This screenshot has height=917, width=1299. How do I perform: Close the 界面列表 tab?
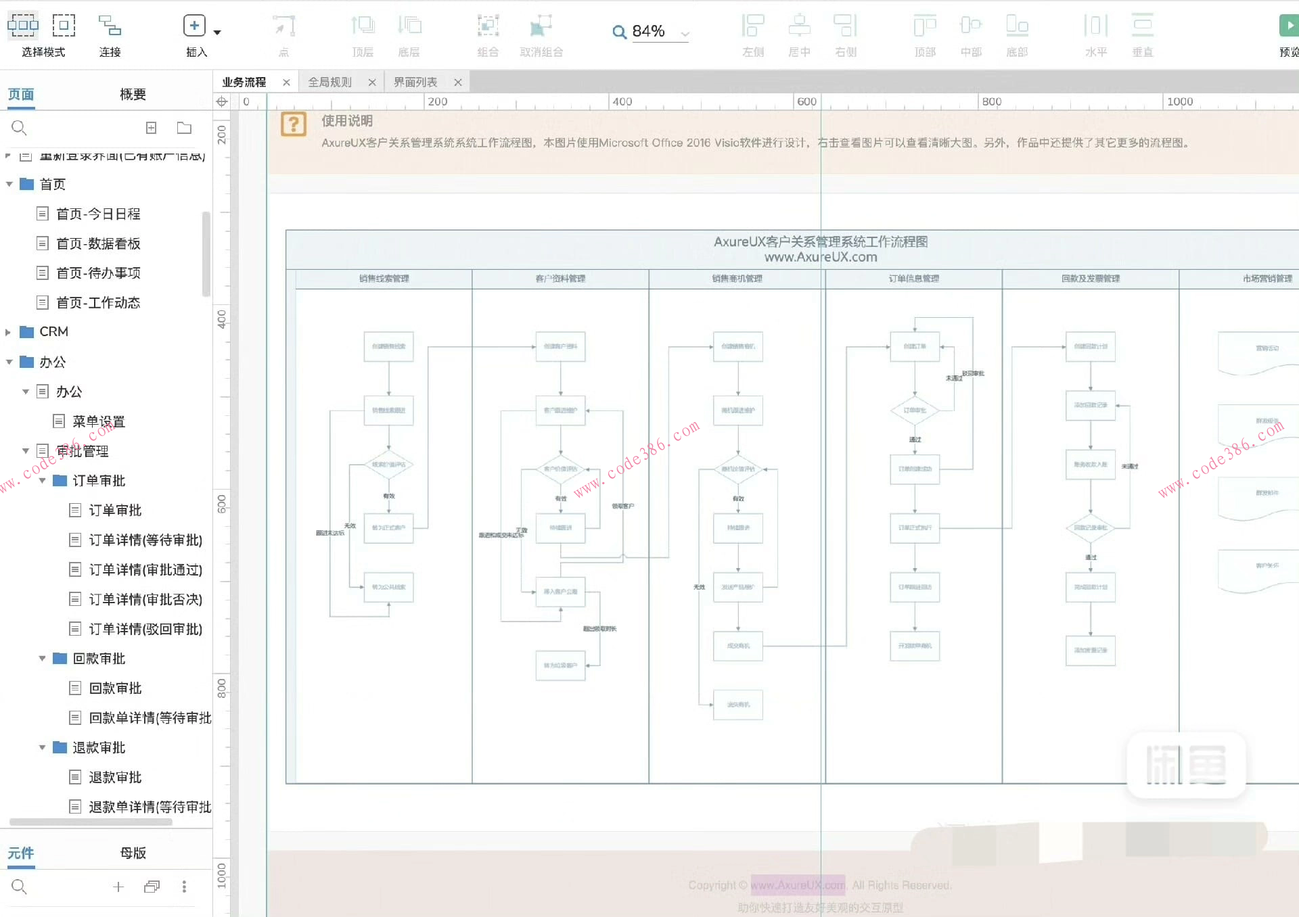(x=458, y=83)
